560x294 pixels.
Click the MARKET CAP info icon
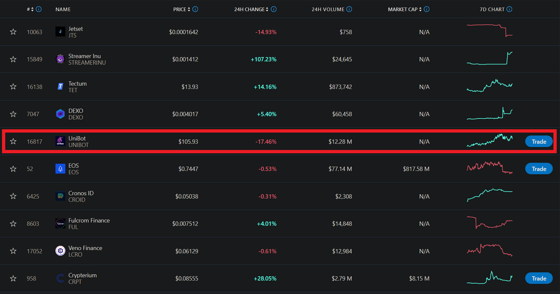click(x=427, y=9)
